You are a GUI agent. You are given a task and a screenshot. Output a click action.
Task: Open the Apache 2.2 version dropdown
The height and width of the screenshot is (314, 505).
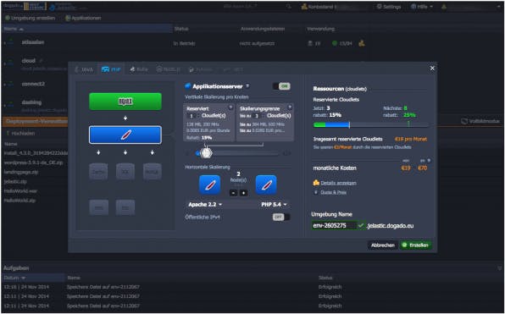click(205, 205)
